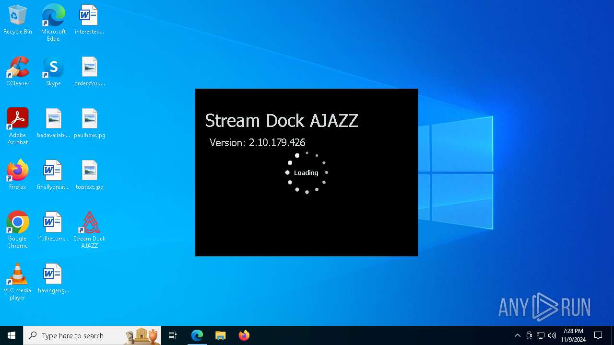Image resolution: width=614 pixels, height=345 pixels.
Task: Show hidden system tray icons
Action: coord(517,335)
